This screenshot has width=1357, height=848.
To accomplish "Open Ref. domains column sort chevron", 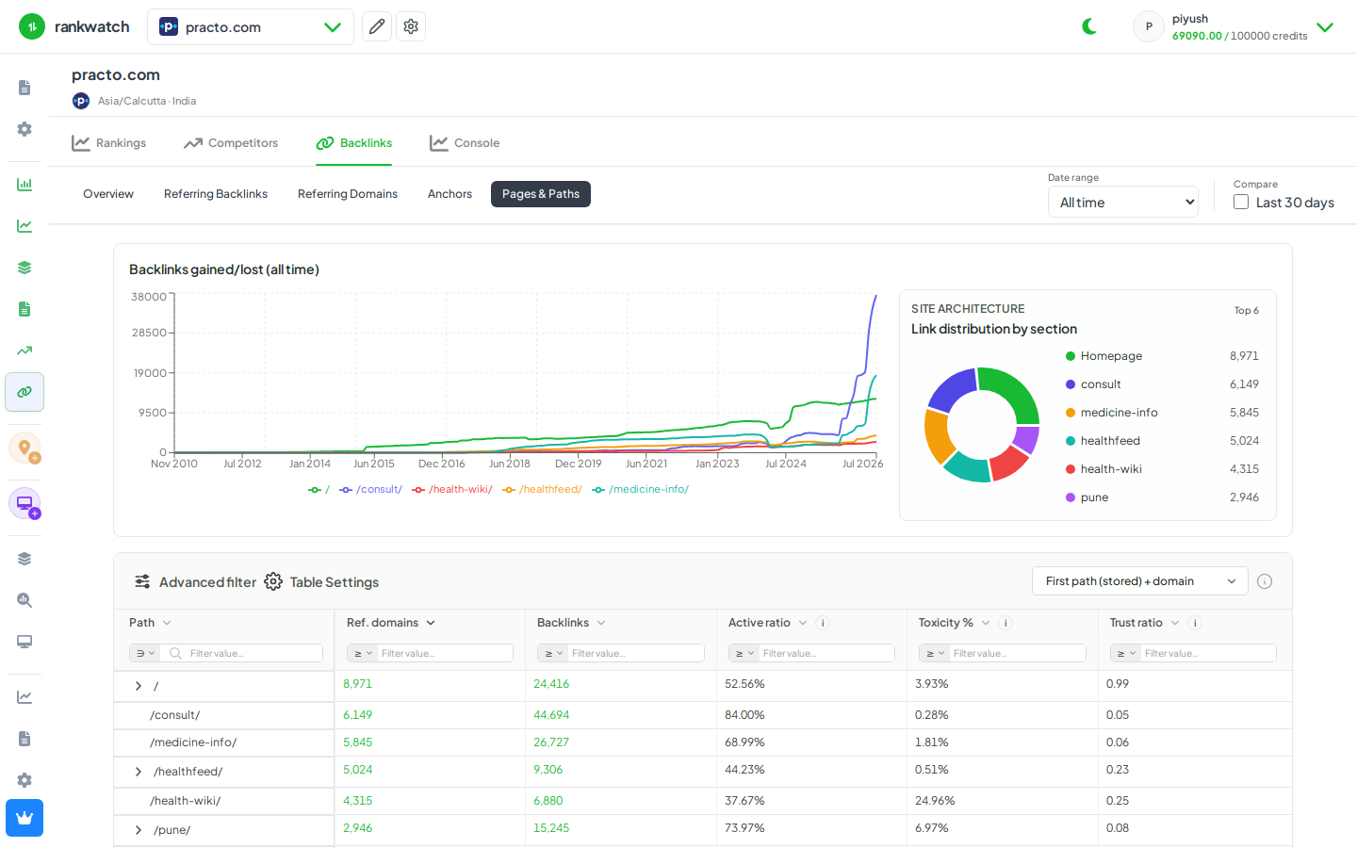I will point(431,623).
